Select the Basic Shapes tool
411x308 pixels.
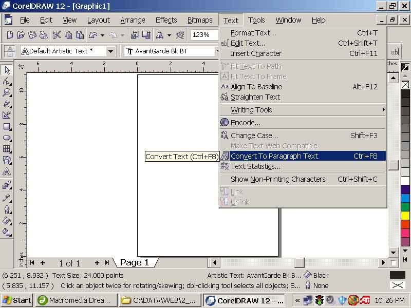pos(7,160)
